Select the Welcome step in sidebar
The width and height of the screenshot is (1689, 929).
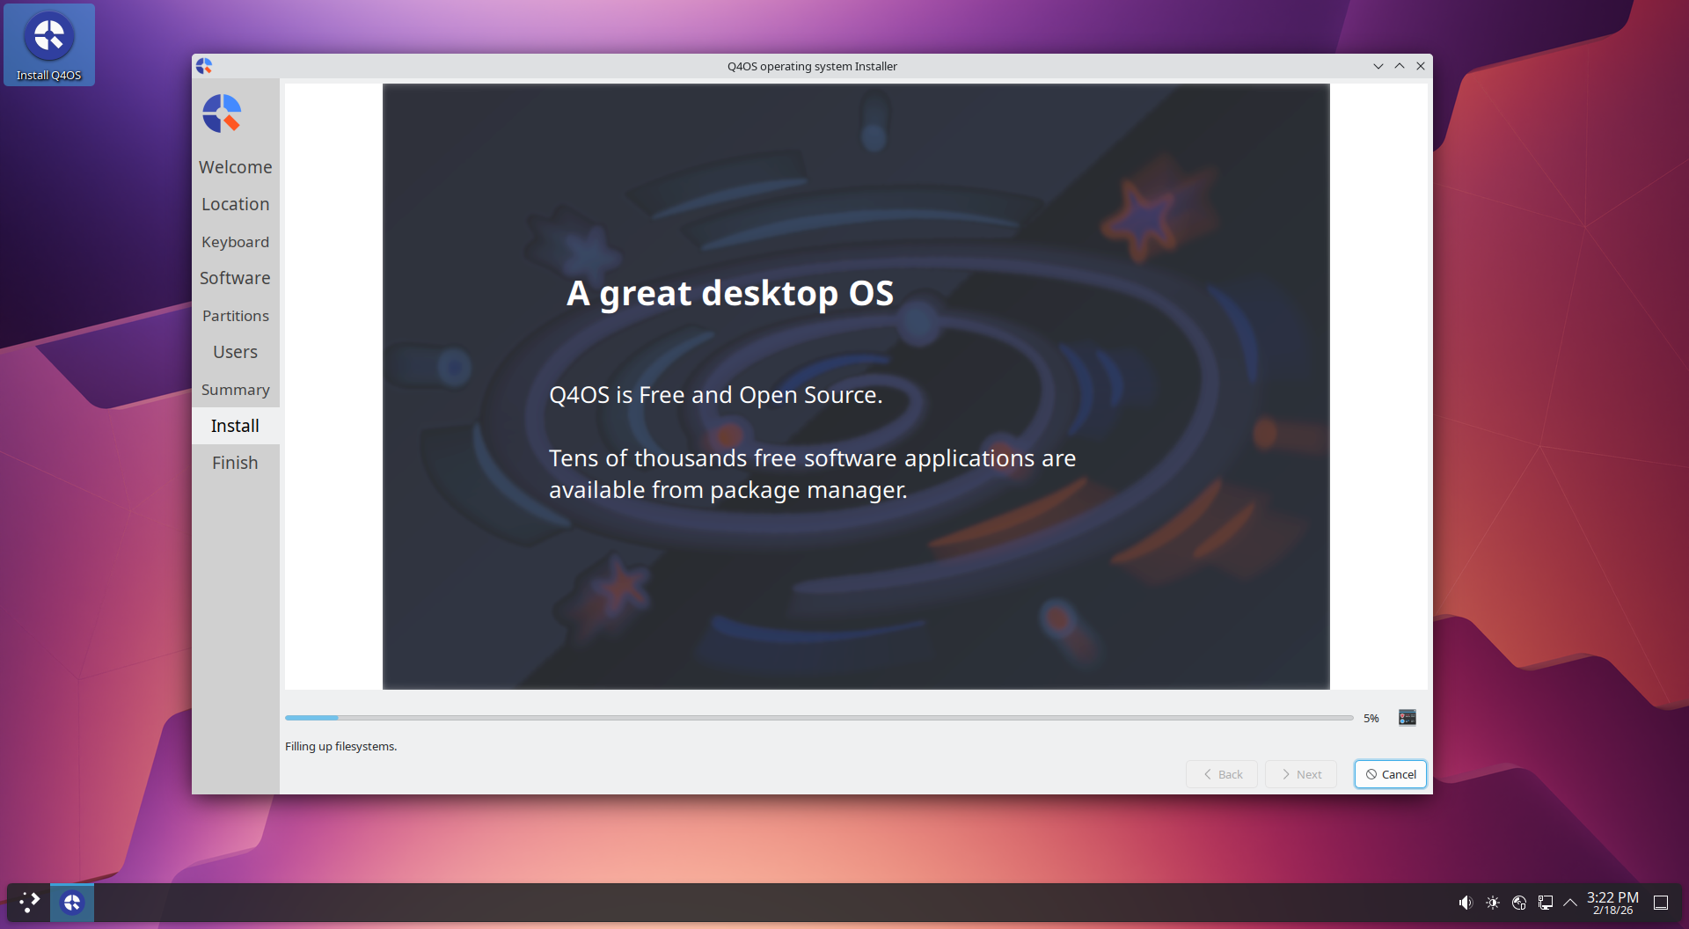tap(236, 167)
